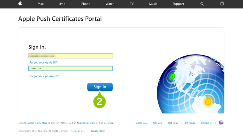Open the Apple Retail Store link
The width and height of the screenshot is (243, 137).
(86, 123)
